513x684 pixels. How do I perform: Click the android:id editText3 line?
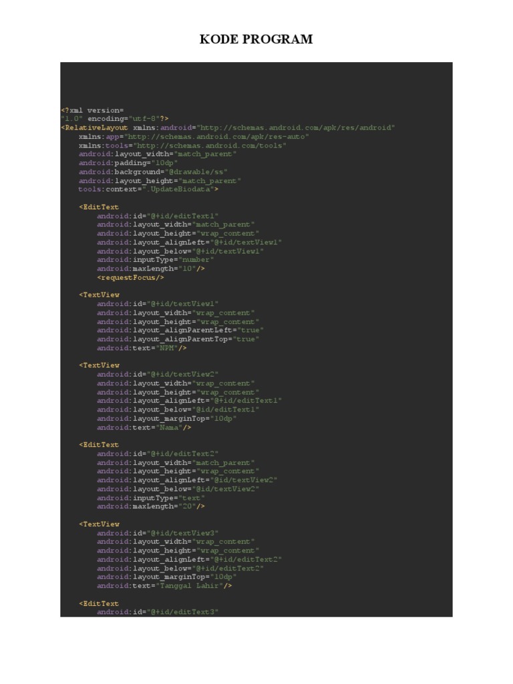tap(158, 612)
